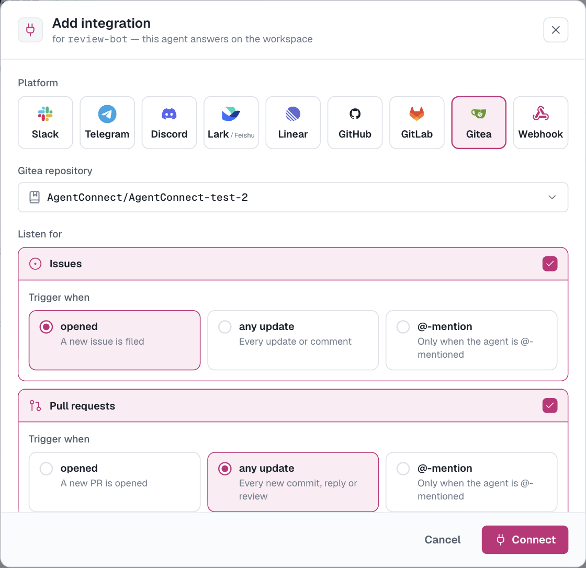Viewport: 586px width, 568px height.
Task: Click the Cancel button
Action: [443, 540]
